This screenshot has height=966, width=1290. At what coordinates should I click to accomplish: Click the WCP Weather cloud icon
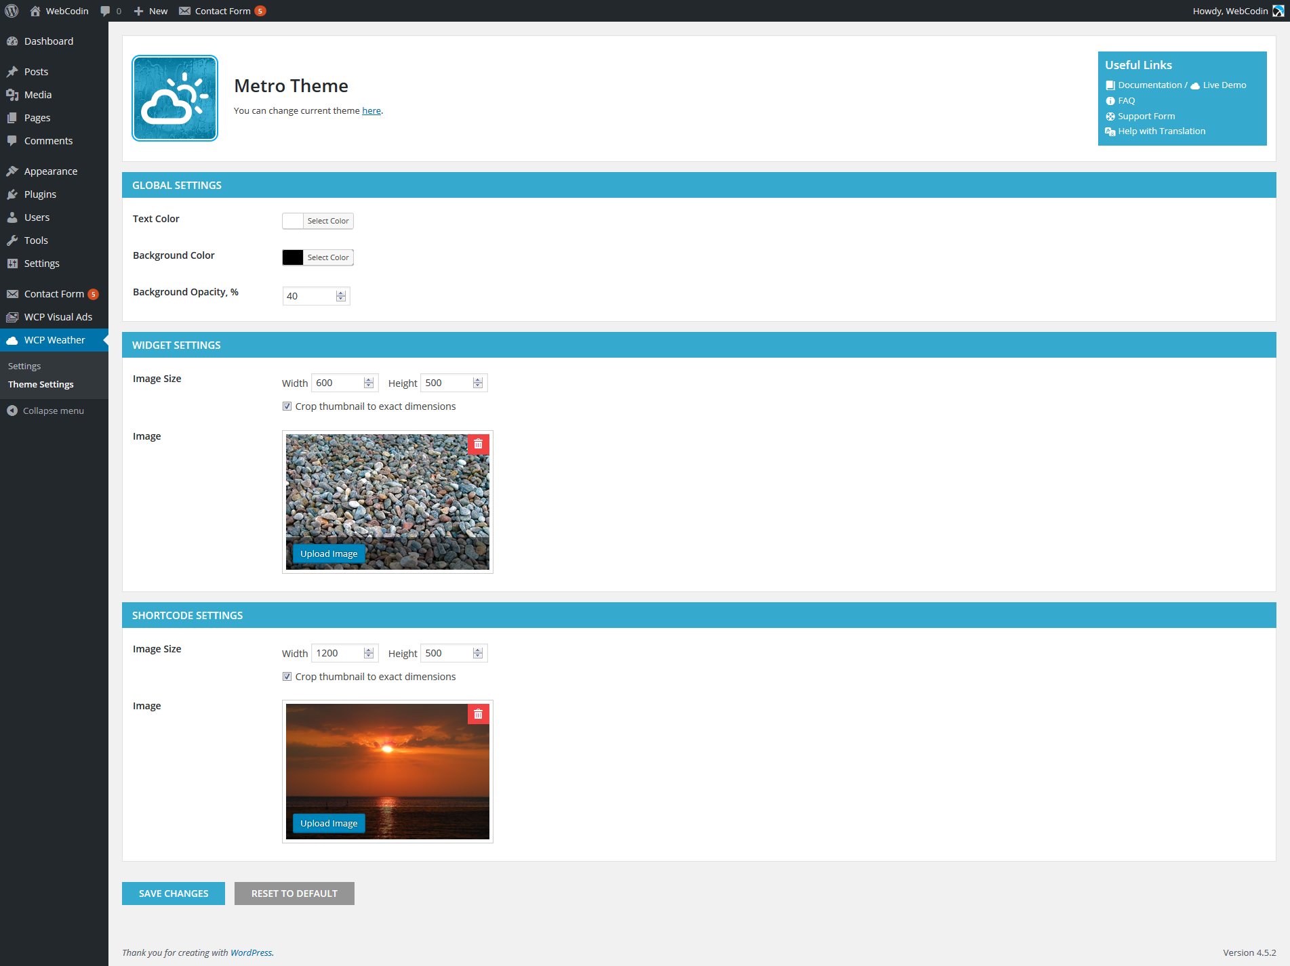click(x=12, y=340)
